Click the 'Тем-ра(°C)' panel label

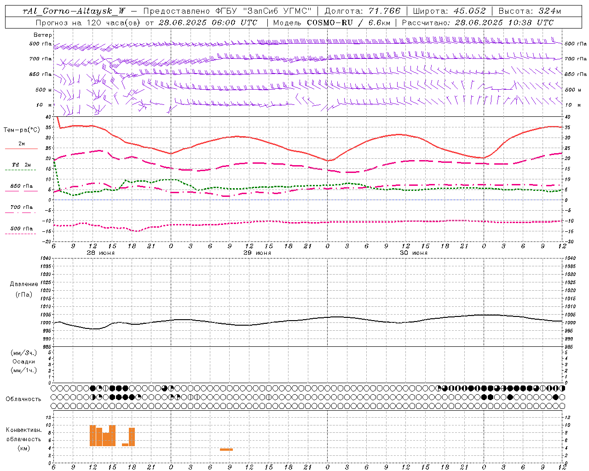tap(22, 130)
